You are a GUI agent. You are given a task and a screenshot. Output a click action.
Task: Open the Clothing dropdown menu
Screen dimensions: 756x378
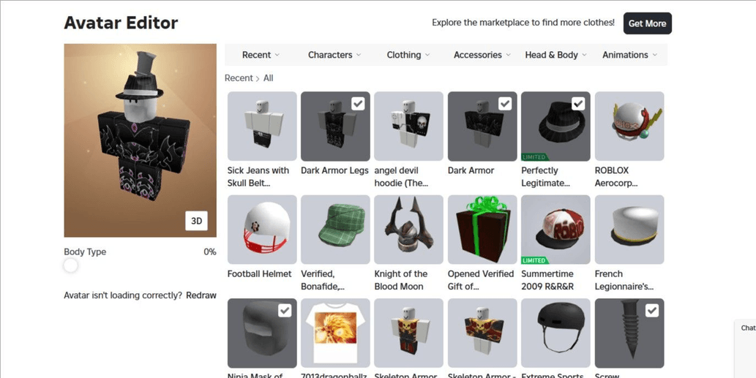click(x=408, y=55)
